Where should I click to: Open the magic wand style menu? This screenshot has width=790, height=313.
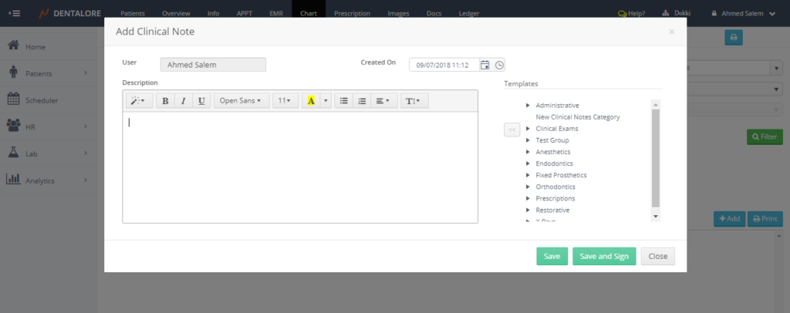tap(138, 101)
